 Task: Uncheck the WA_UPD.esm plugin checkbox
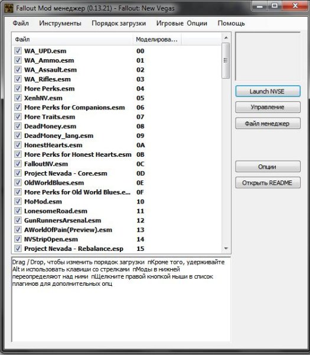point(18,51)
